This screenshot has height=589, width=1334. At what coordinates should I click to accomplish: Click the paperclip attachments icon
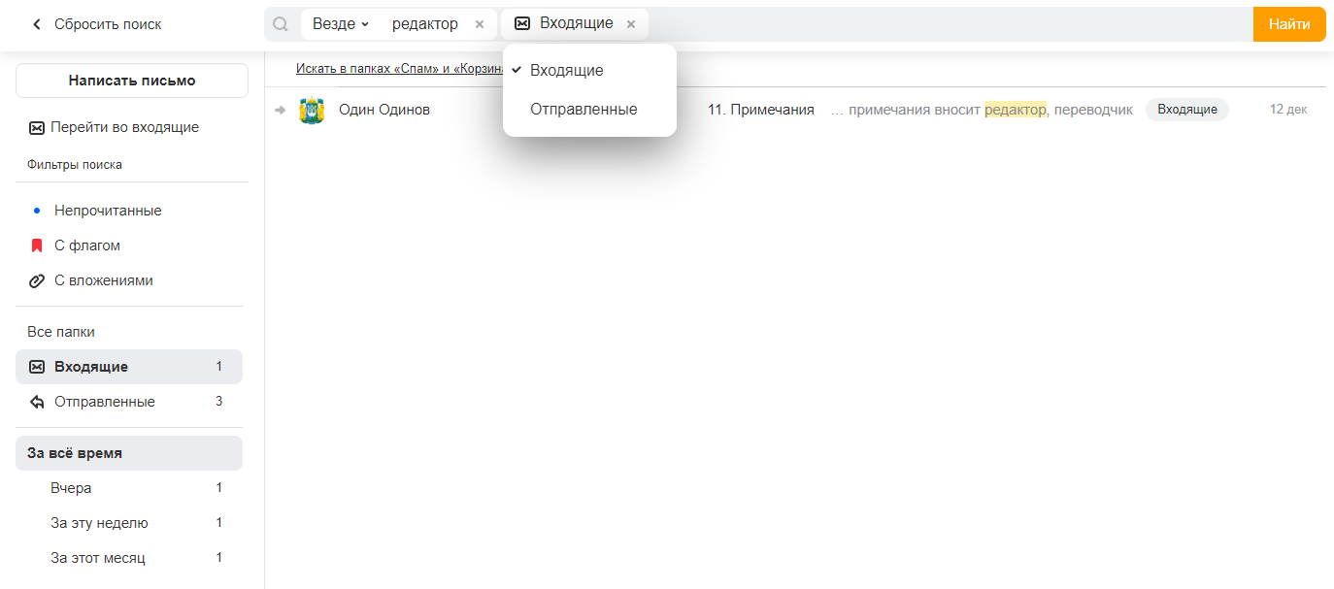(37, 280)
